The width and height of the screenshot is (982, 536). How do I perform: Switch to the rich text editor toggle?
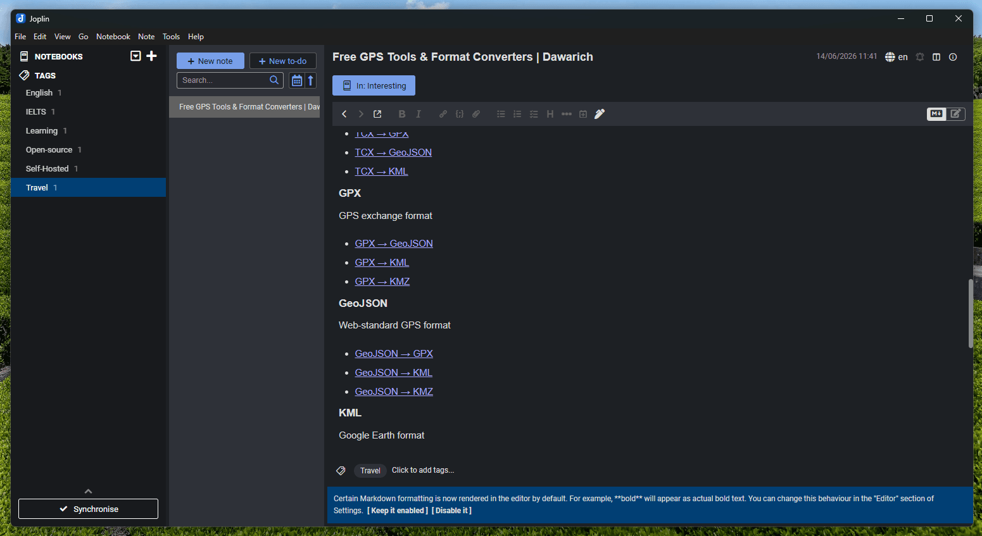[955, 114]
